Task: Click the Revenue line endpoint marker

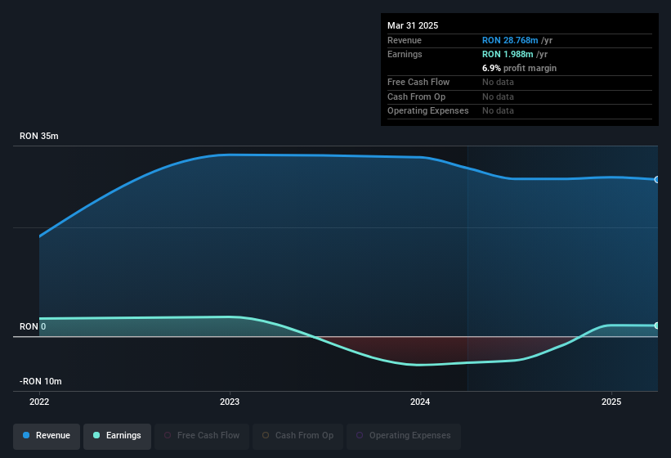Action: tap(657, 179)
